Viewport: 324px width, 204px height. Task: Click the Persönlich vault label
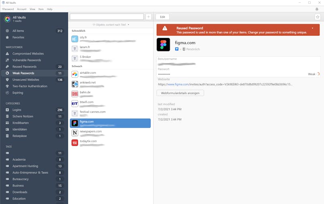(193, 49)
